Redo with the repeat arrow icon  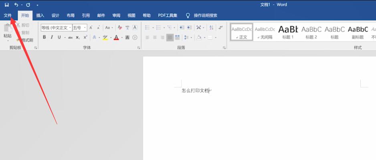pyautogui.click(x=28, y=5)
